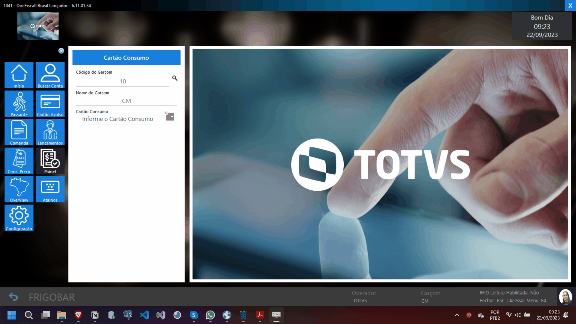576x324 pixels.
Task: Open Cons. Preço price lookup
Action: click(19, 161)
